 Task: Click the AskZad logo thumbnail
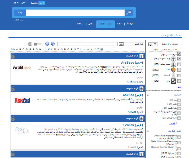pyautogui.click(x=22, y=100)
